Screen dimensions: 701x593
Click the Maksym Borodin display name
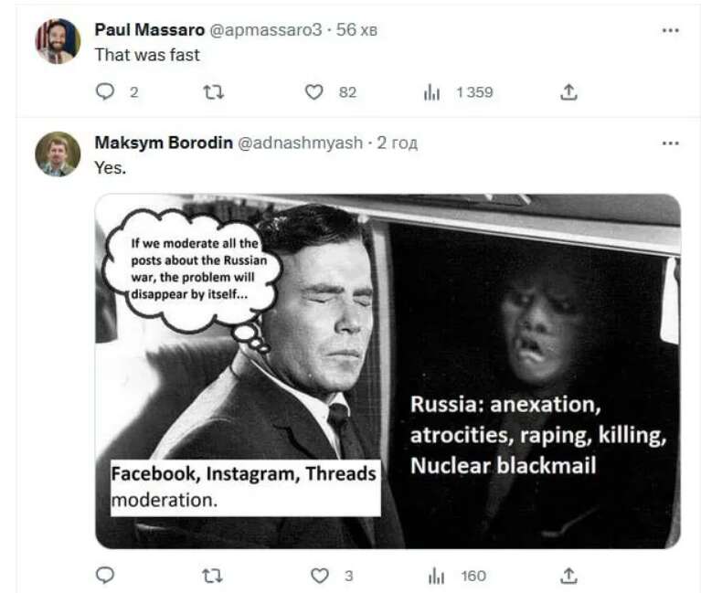click(164, 143)
